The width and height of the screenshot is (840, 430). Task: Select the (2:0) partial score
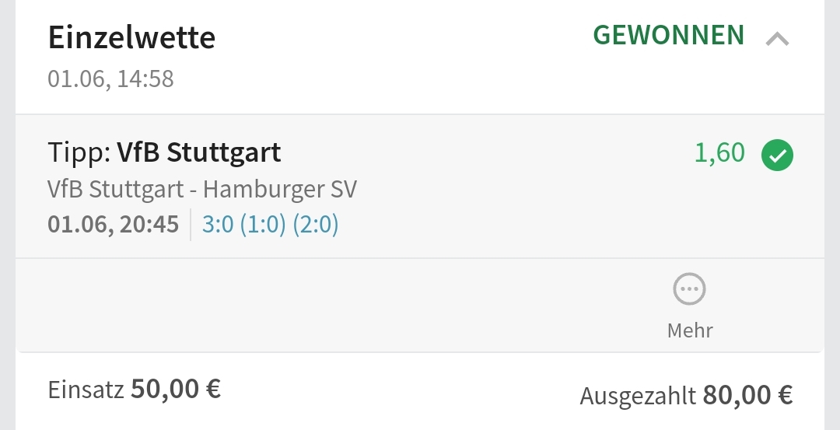pyautogui.click(x=316, y=224)
